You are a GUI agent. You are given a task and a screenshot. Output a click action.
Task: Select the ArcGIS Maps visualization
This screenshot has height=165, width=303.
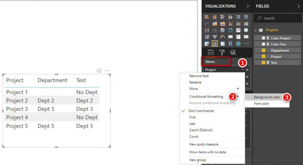(238, 44)
